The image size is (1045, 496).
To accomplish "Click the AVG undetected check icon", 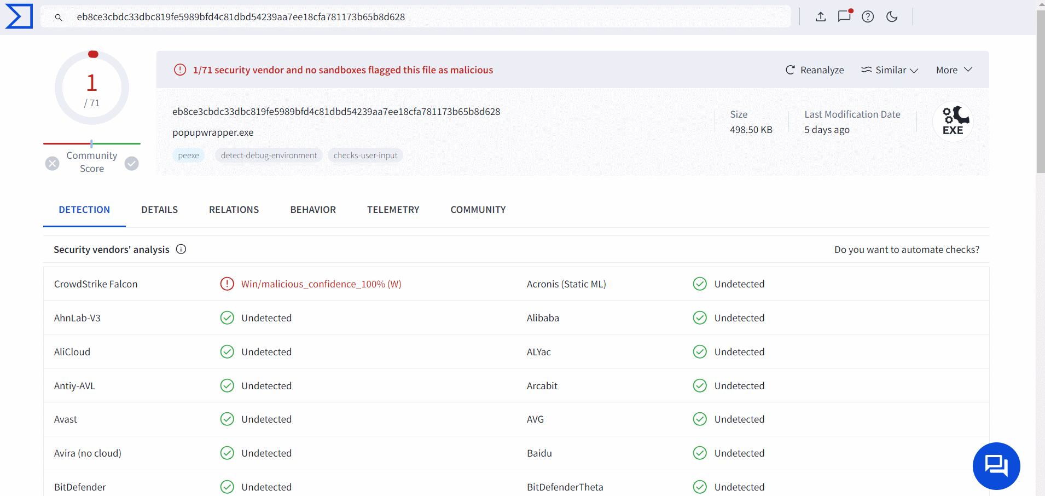I will 700,419.
